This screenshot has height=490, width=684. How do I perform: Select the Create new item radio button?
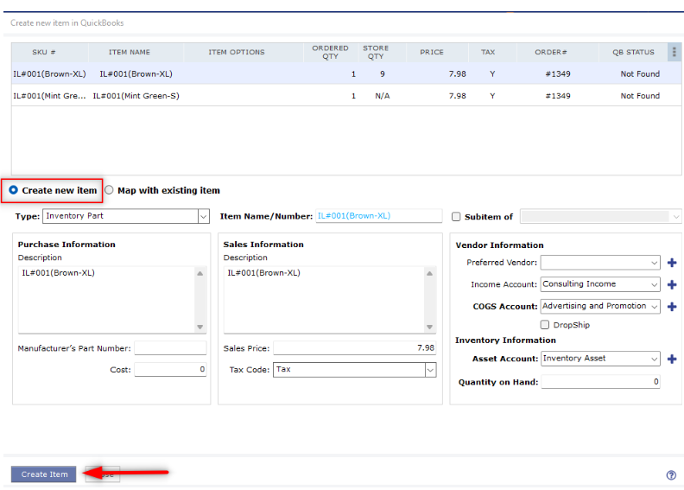(x=14, y=190)
